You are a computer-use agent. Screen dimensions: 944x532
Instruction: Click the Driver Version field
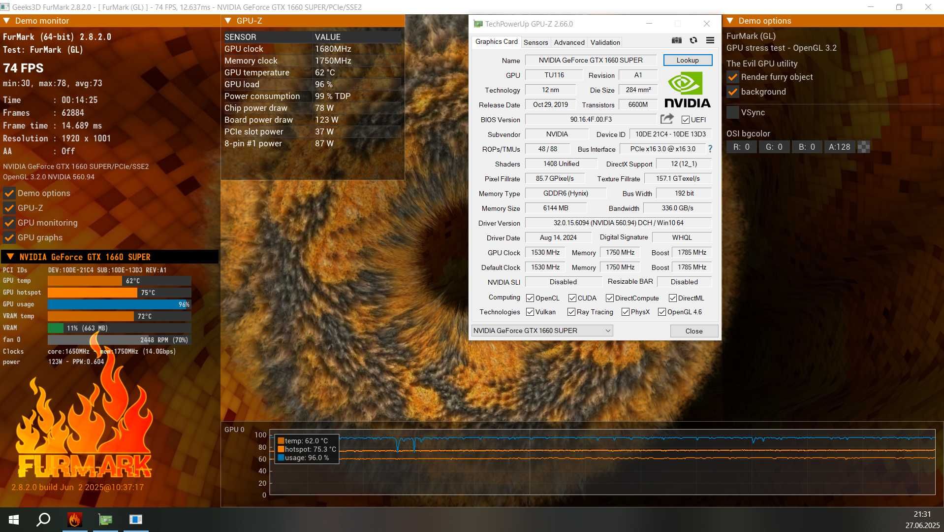618,223
